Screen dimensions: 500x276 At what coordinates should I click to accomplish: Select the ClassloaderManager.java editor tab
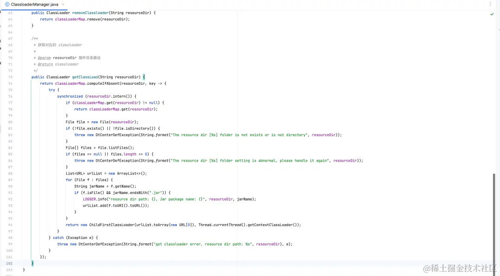[x=34, y=5]
